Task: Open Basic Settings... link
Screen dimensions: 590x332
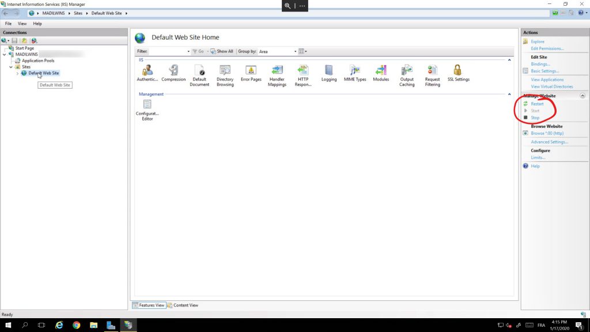Action: [x=544, y=71]
